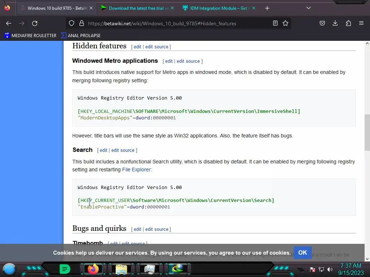Open Internet Download Manager taskbar icon
Screen dimensions: 370x277
click(177, 269)
